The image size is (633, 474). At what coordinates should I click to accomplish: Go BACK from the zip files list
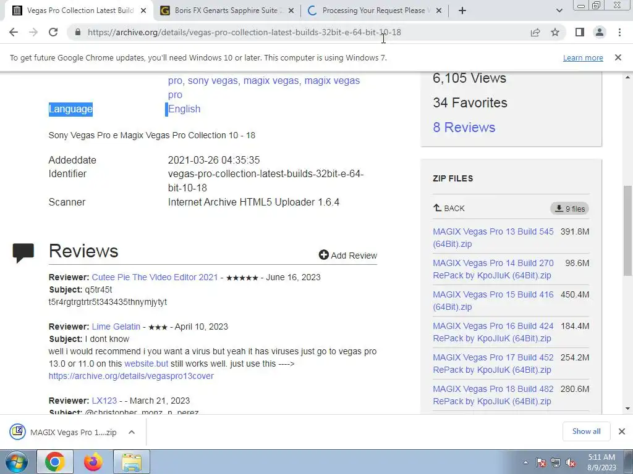[449, 209]
